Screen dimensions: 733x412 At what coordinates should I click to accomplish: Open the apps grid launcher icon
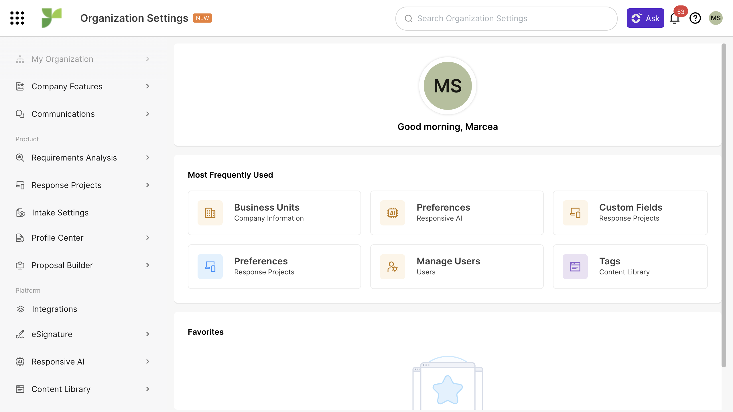[x=17, y=18]
